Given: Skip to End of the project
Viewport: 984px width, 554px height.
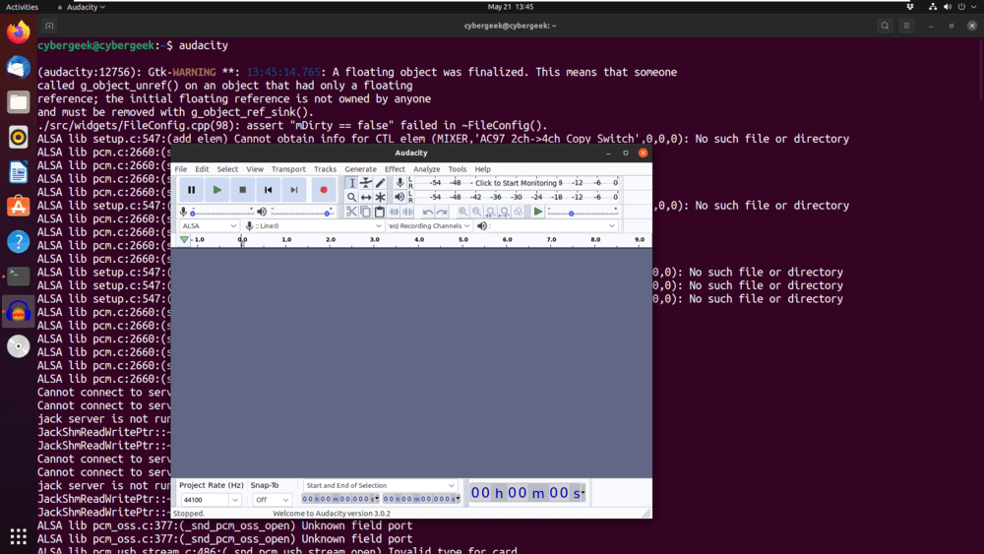Looking at the screenshot, I should 293,190.
